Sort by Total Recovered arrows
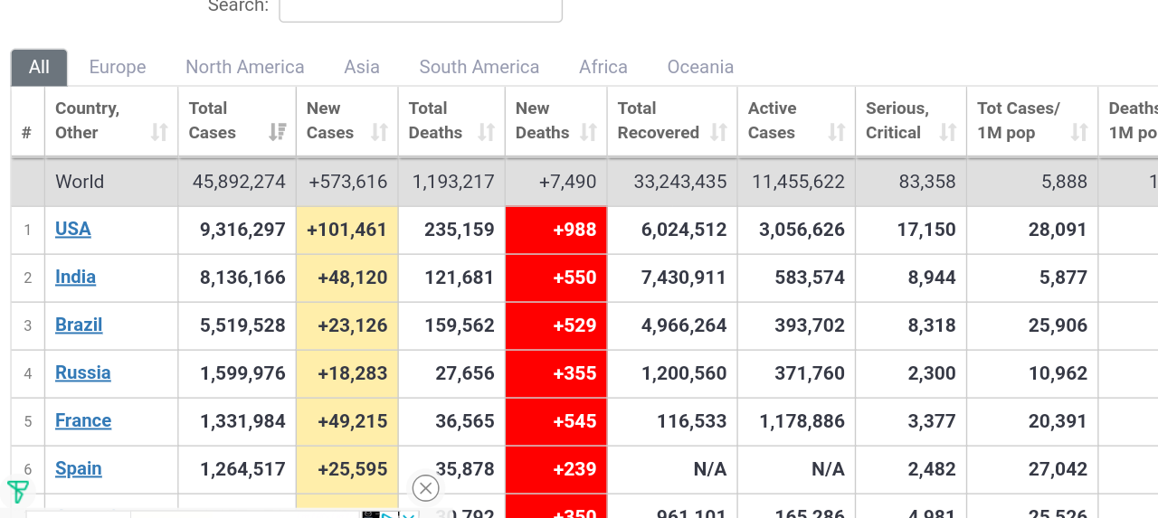 (x=718, y=133)
